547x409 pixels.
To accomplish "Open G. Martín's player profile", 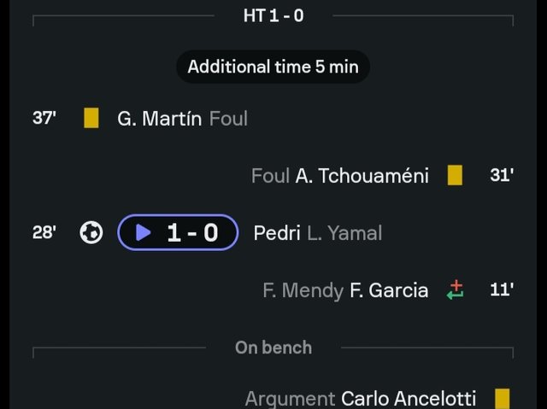I will coord(160,119).
